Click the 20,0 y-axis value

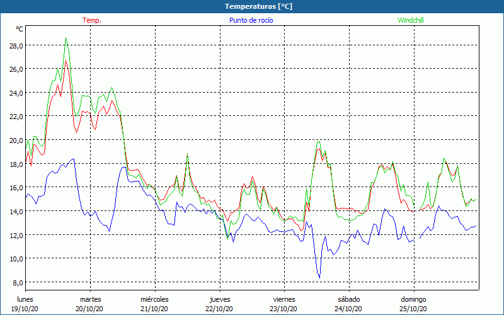click(x=16, y=140)
